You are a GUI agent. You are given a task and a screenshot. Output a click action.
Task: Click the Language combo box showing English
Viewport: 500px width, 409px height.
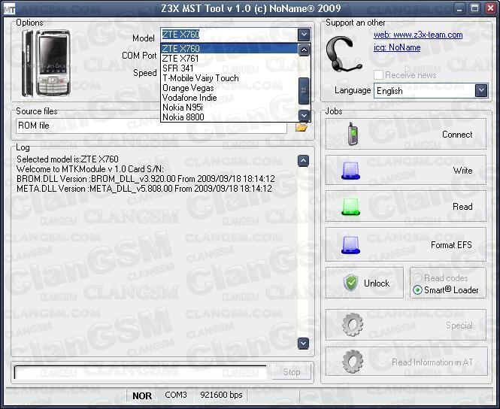click(431, 90)
